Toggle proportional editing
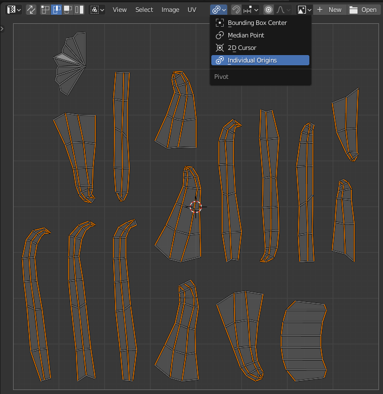This screenshot has height=394, width=383. 269,10
